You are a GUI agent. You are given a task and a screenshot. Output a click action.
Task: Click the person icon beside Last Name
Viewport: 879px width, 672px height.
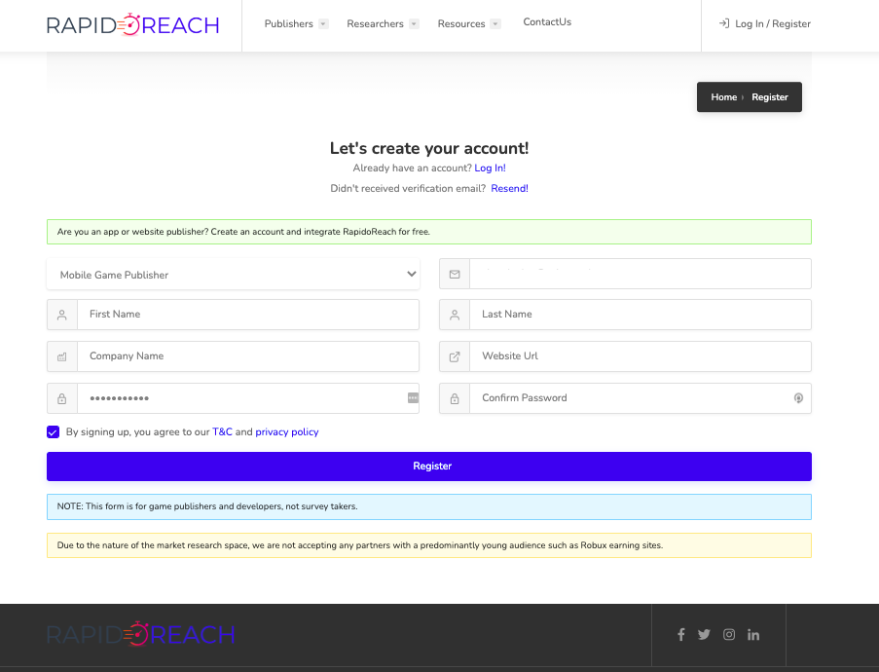[x=455, y=316]
